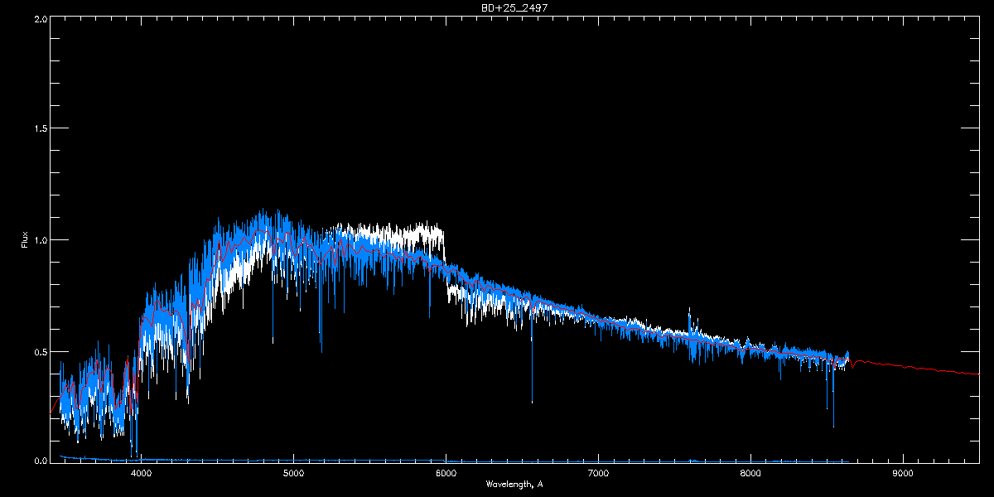The width and height of the screenshot is (994, 497).
Task: Select the 6000 x-axis tick label
Action: click(x=446, y=474)
